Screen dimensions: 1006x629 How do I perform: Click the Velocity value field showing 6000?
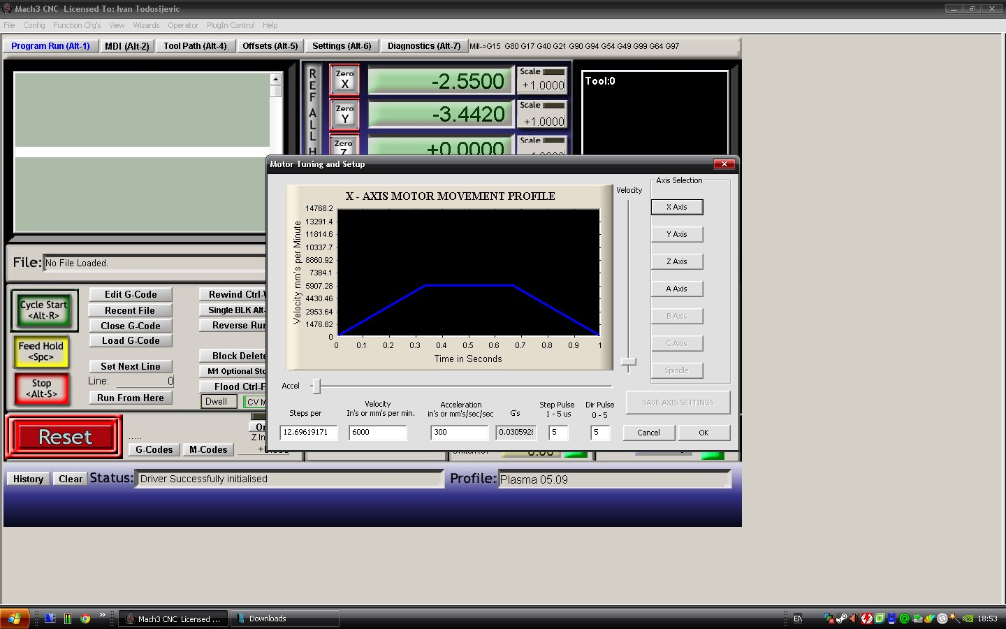377,433
